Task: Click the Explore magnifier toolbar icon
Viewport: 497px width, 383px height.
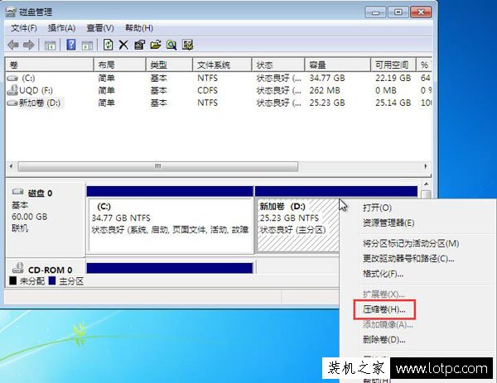Action: coord(171,45)
